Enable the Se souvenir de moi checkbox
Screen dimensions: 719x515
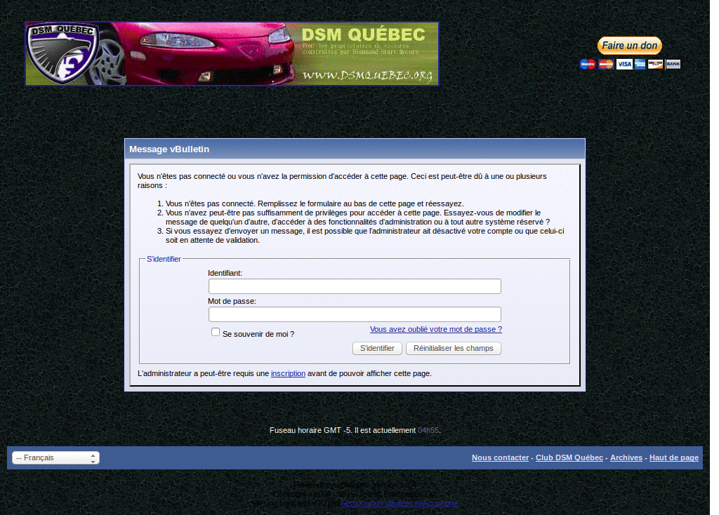click(216, 332)
